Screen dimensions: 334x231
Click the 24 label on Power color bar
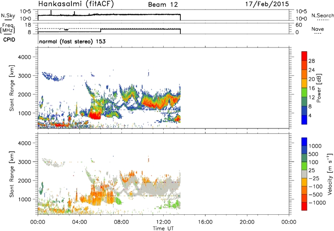tap(311, 70)
